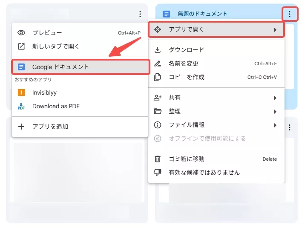The image size is (302, 228).
Task: Click the folder icon beside 整理
Action: tap(158, 111)
